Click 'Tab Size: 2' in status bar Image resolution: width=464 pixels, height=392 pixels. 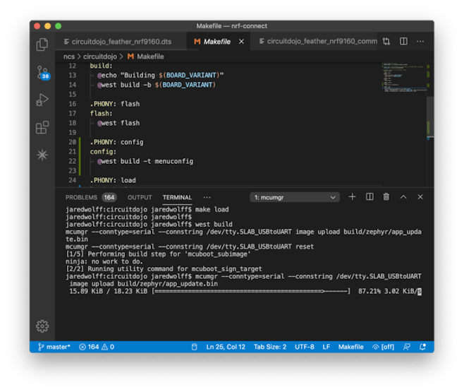click(270, 347)
